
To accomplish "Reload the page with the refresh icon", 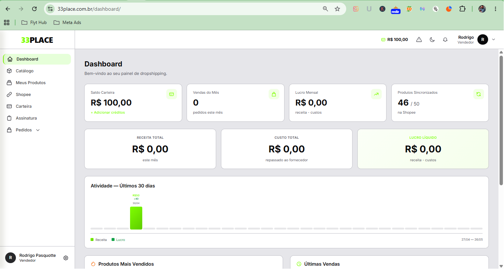I will click(34, 9).
